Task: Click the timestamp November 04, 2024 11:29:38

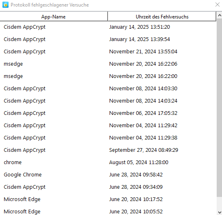Action: pyautogui.click(x=143, y=138)
